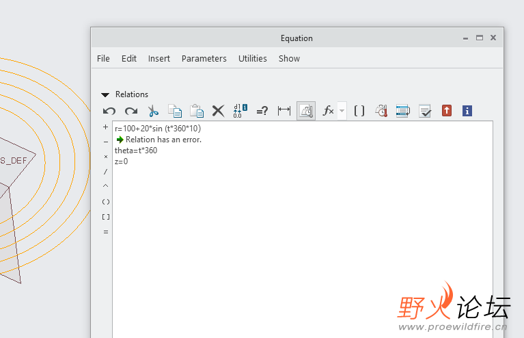The height and width of the screenshot is (338, 524).
Task: Toggle dimension names and values icon
Action: (240, 111)
